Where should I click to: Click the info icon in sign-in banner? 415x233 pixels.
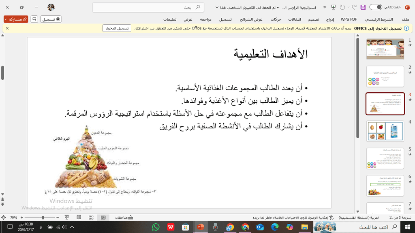(x=406, y=28)
